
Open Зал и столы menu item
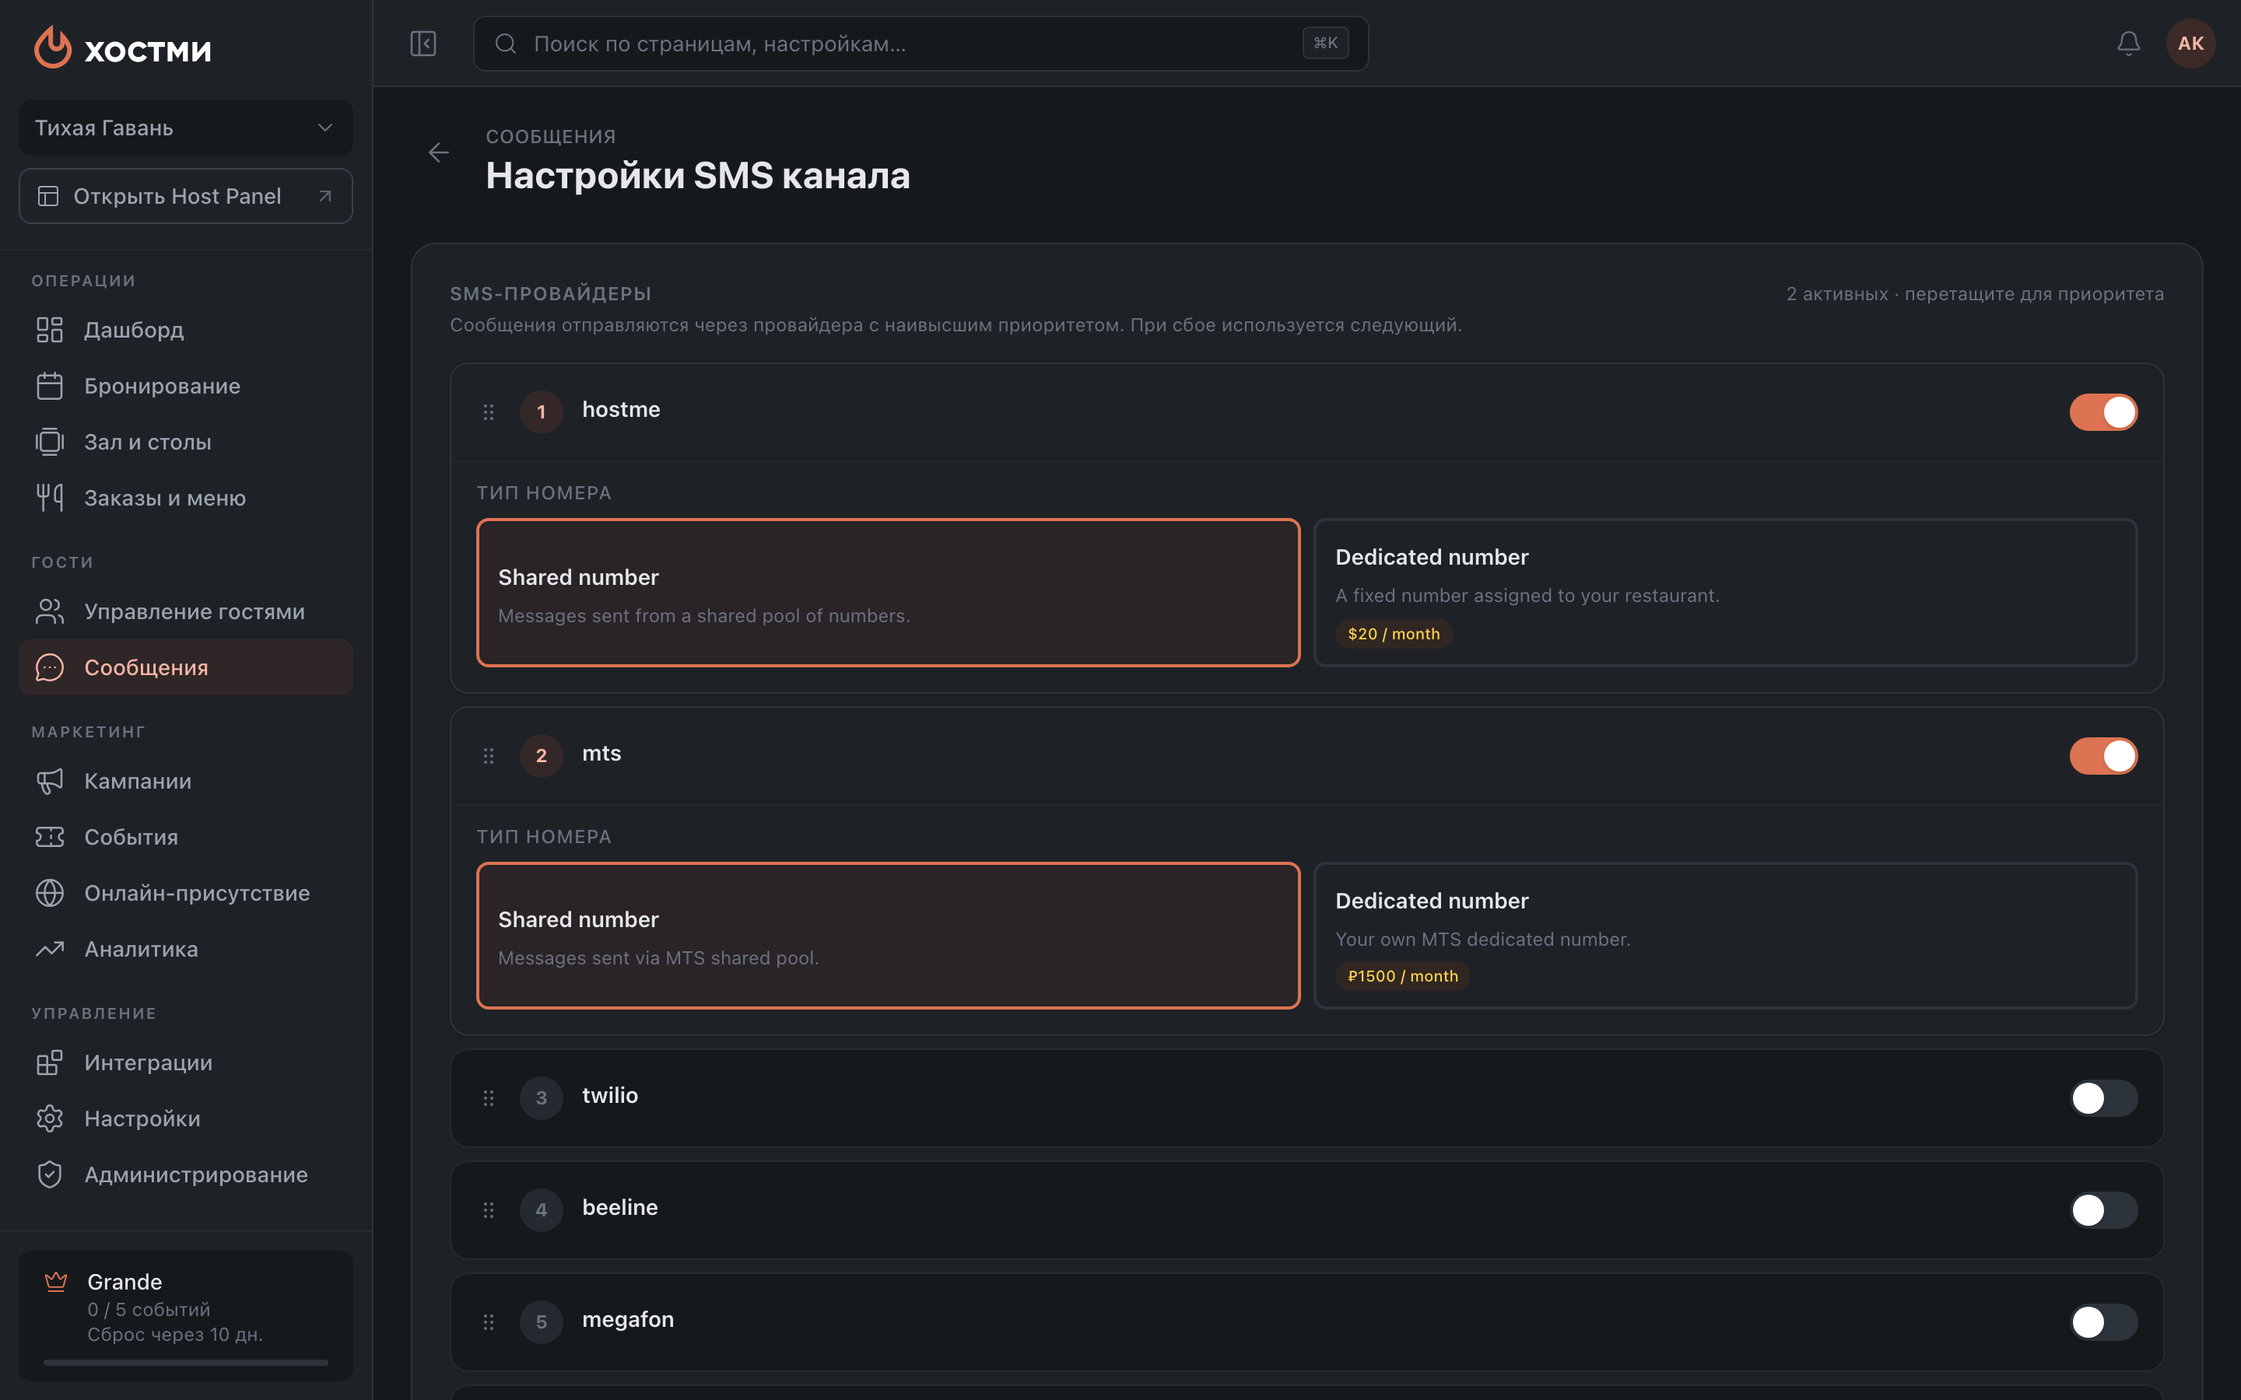(185, 443)
